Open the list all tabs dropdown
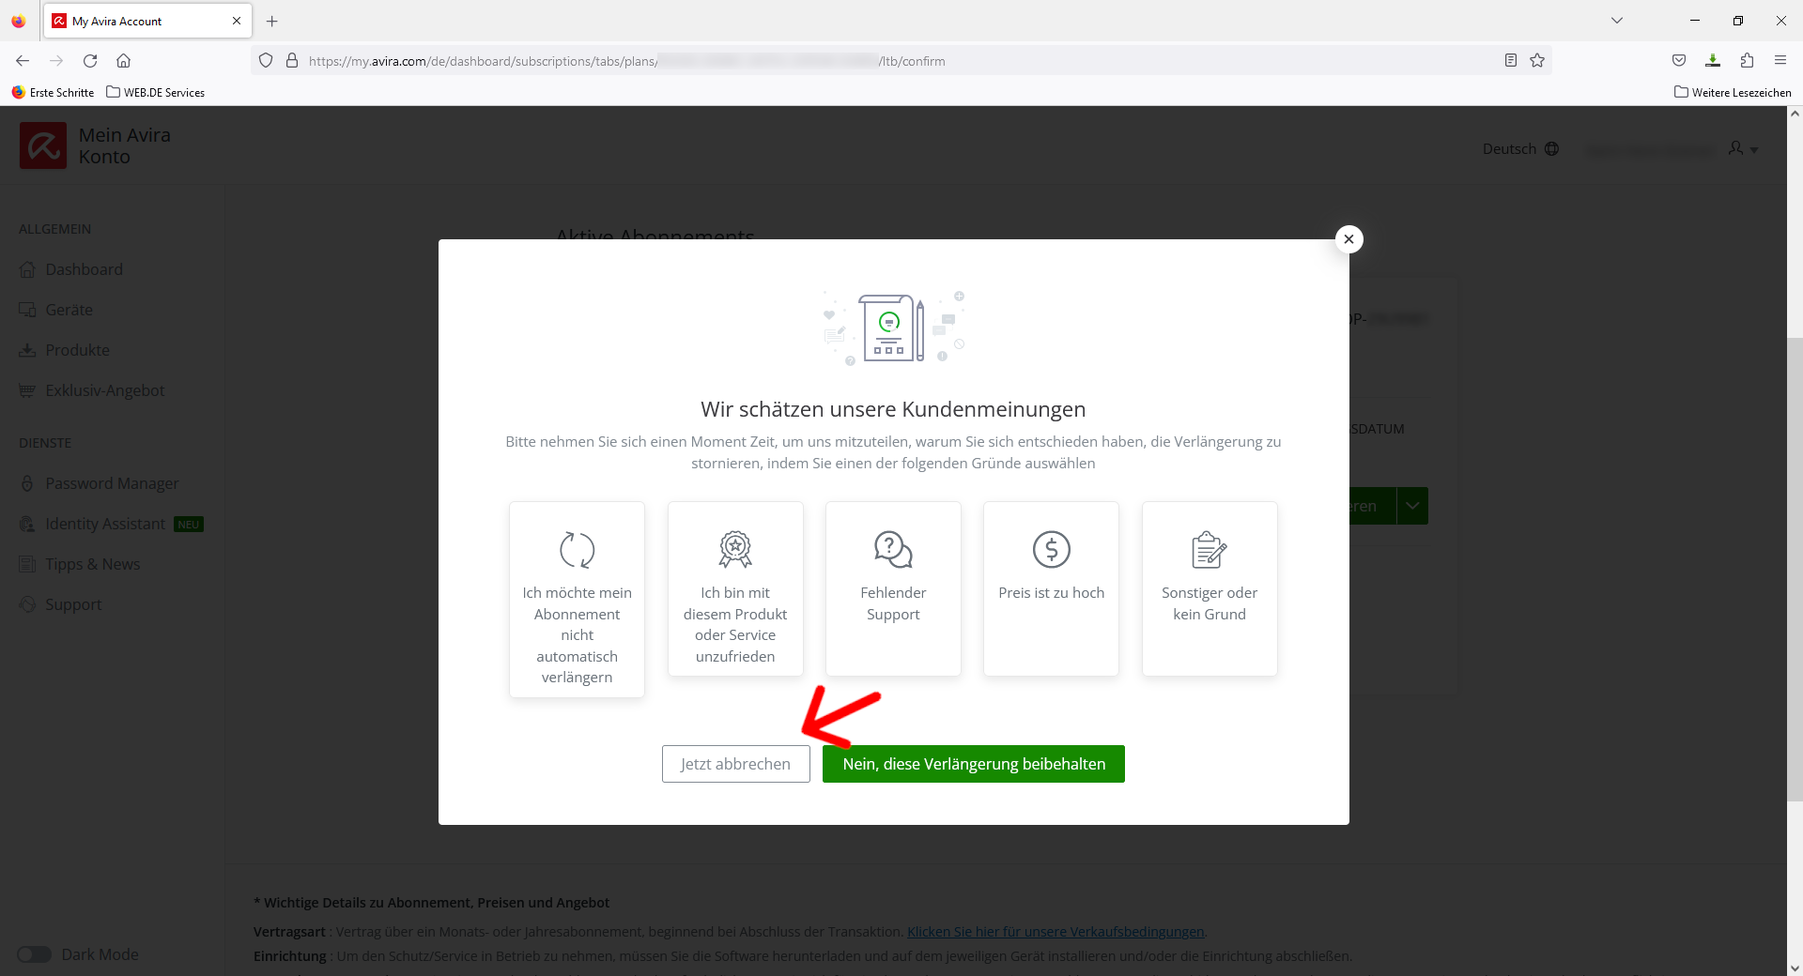1803x976 pixels. pyautogui.click(x=1617, y=21)
